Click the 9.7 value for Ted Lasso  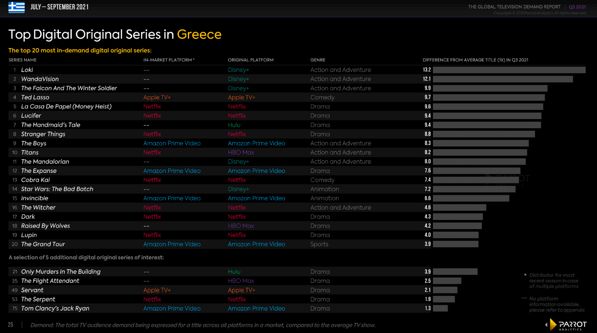pos(428,97)
